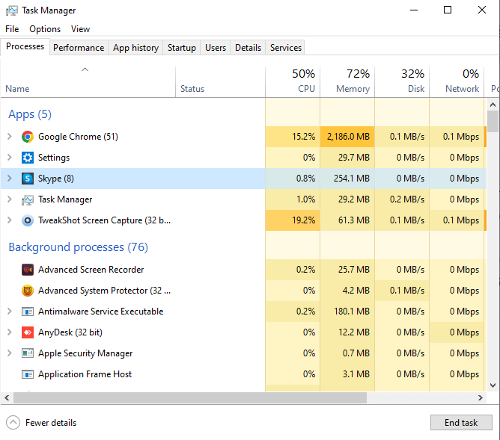Image resolution: width=500 pixels, height=440 pixels.
Task: Expand the Task Manager process row
Action: (10, 199)
